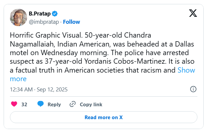Click the Reply text label

coord(54,104)
